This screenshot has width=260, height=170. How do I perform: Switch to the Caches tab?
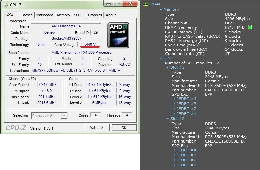26,15
